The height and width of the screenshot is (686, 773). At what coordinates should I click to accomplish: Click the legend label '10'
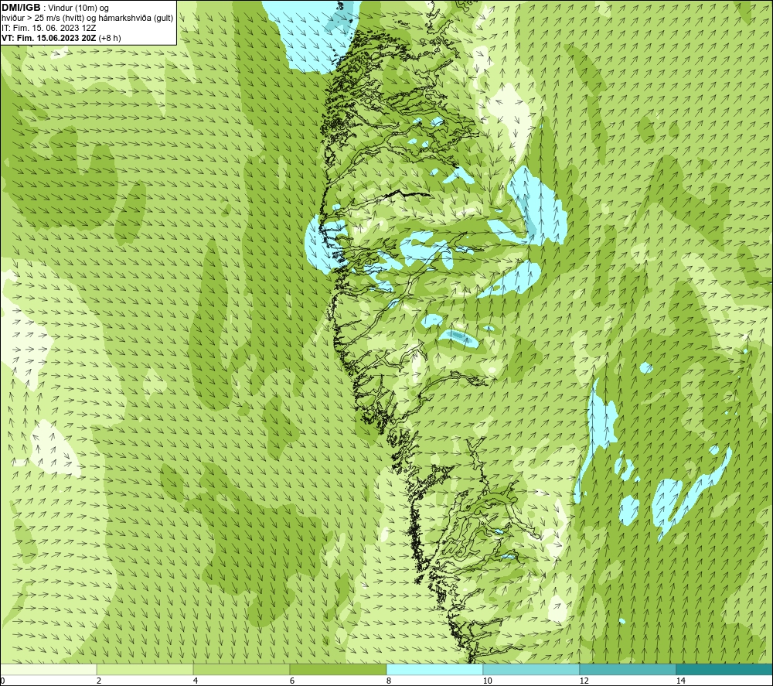click(x=488, y=681)
